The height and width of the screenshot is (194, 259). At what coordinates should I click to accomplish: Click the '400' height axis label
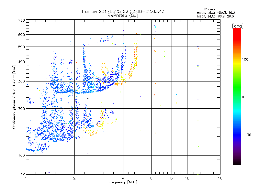tap(21, 62)
